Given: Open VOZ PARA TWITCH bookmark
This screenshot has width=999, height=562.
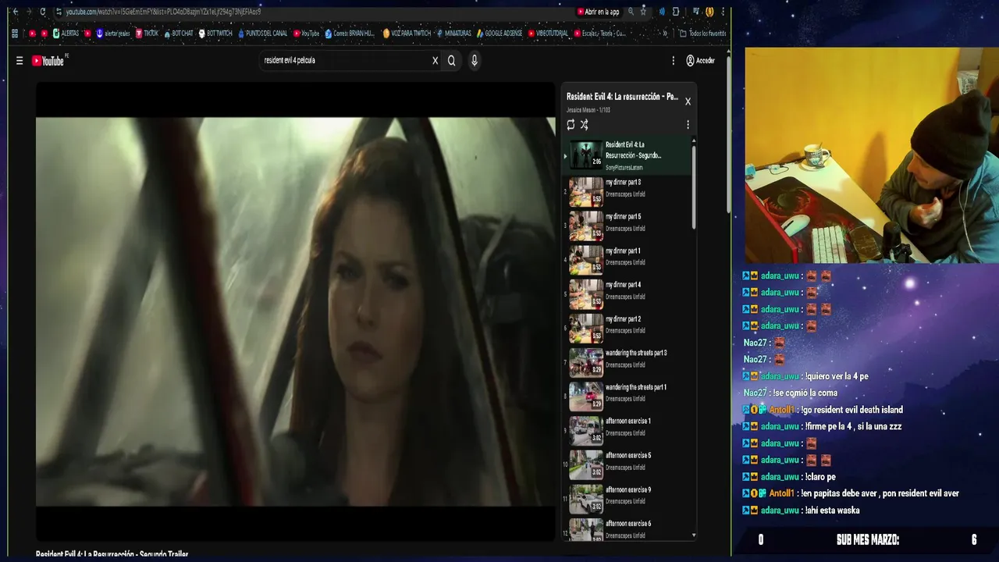Looking at the screenshot, I should click(407, 34).
